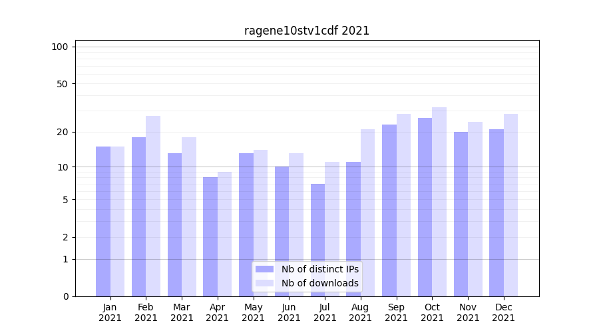Click the "Nb of downloads" legend color swatch
Viewport: 599px width, 333px height.
(x=264, y=283)
